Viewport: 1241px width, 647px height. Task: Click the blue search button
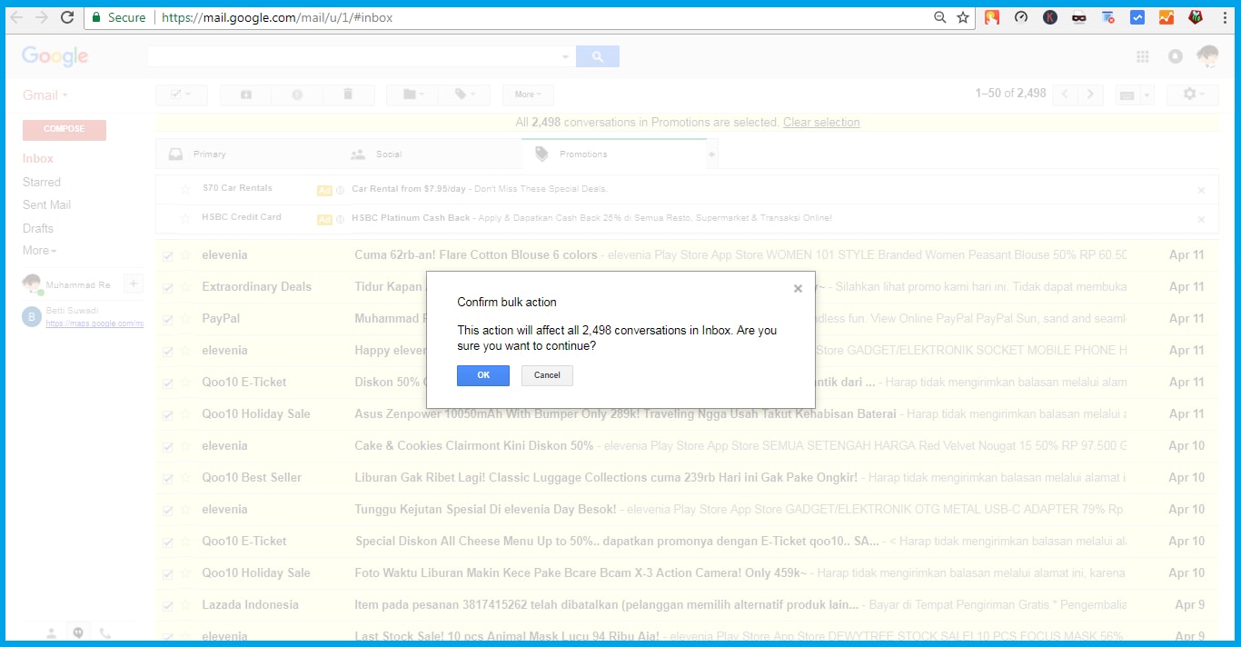(x=598, y=56)
